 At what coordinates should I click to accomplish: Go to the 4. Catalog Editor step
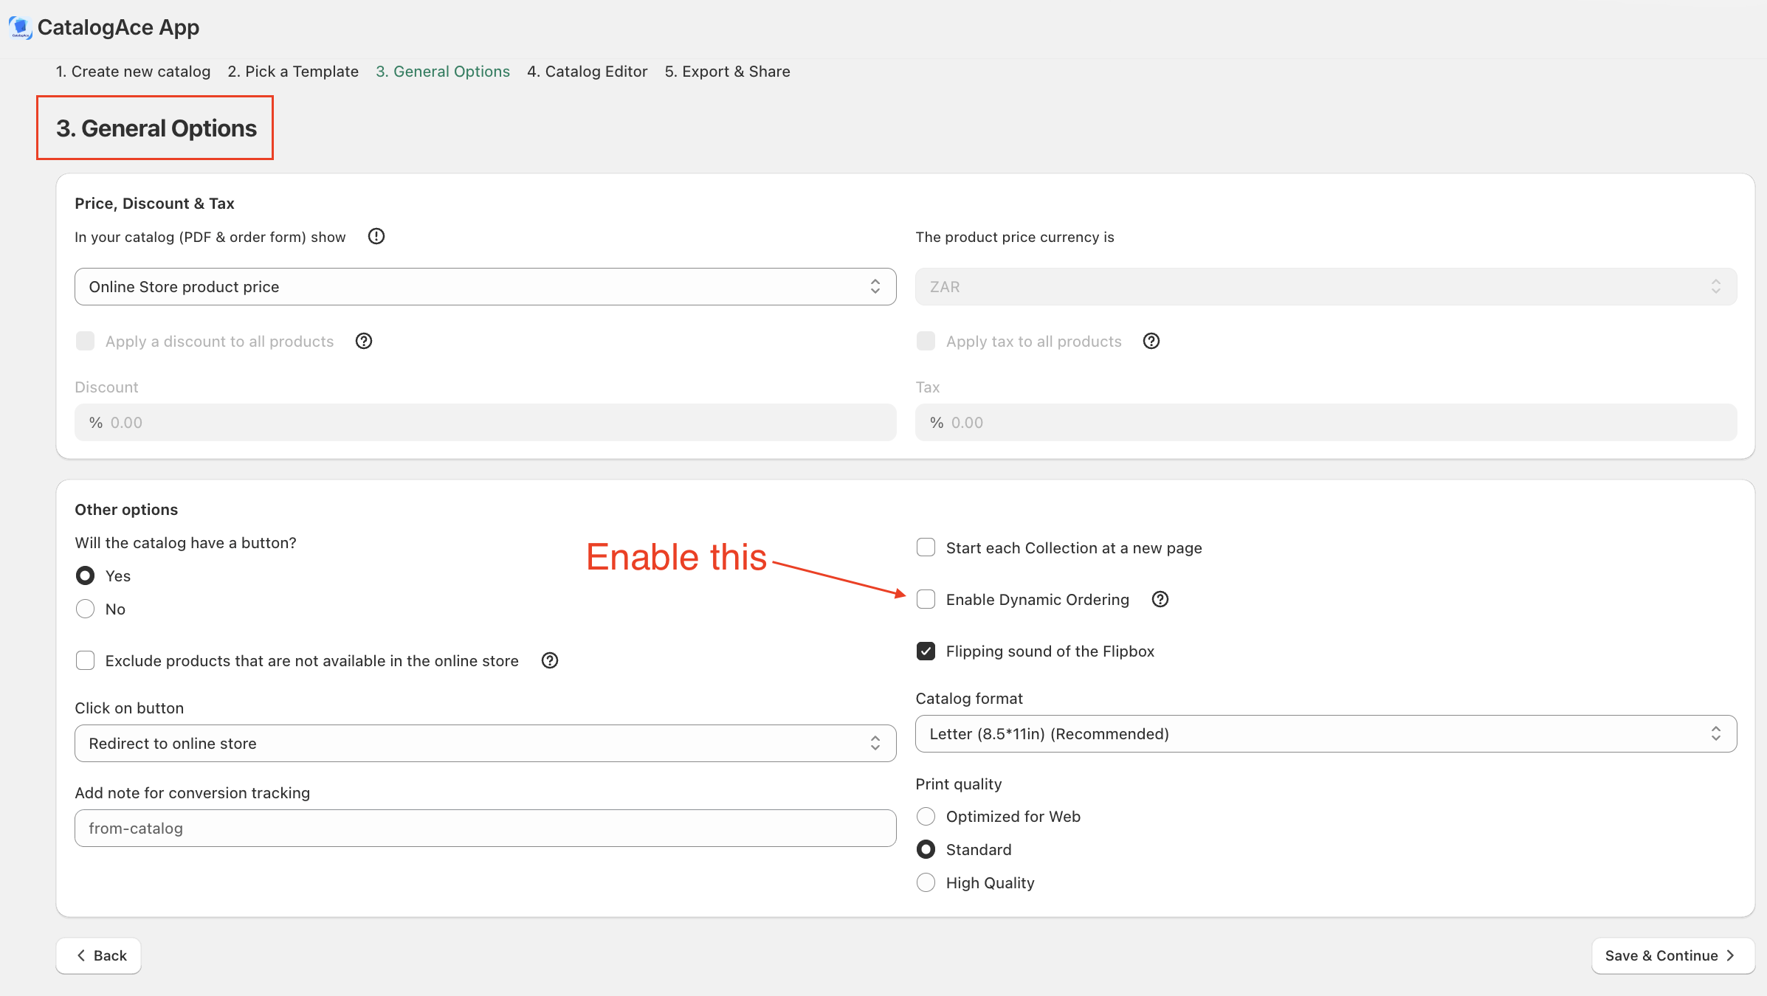(x=587, y=72)
